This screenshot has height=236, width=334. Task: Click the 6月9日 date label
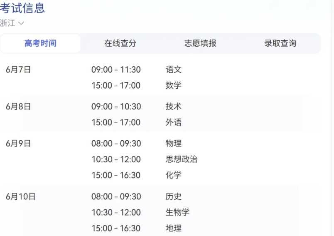tap(18, 144)
